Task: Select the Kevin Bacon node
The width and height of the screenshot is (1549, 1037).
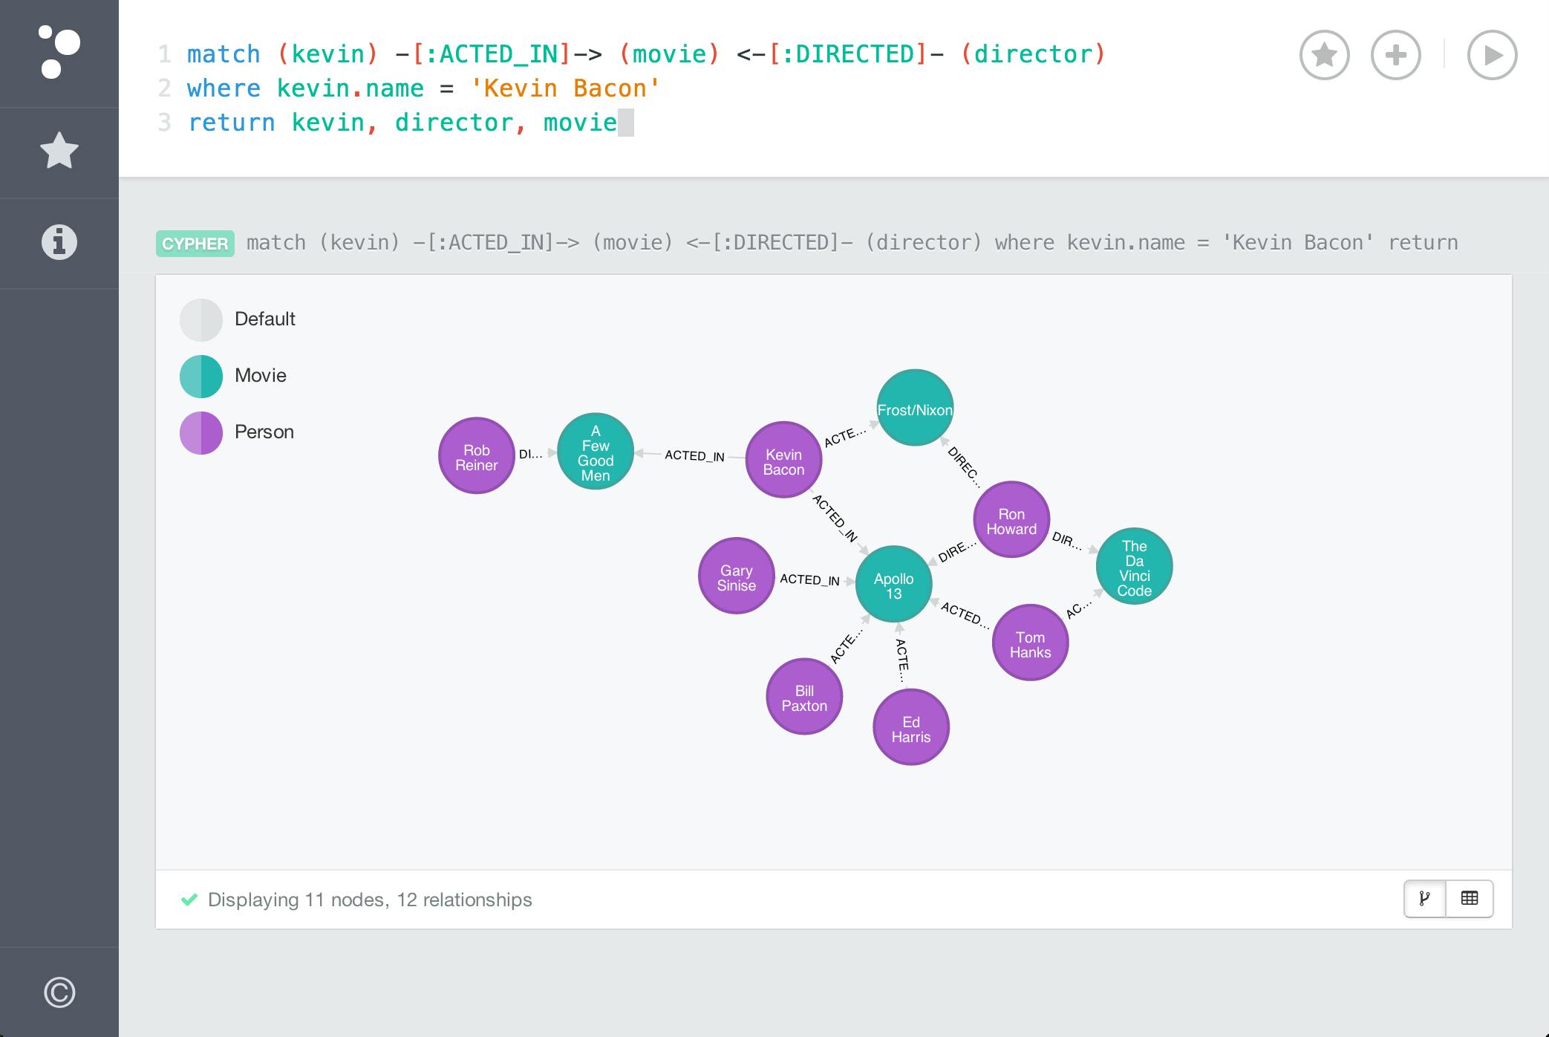Action: pos(783,461)
